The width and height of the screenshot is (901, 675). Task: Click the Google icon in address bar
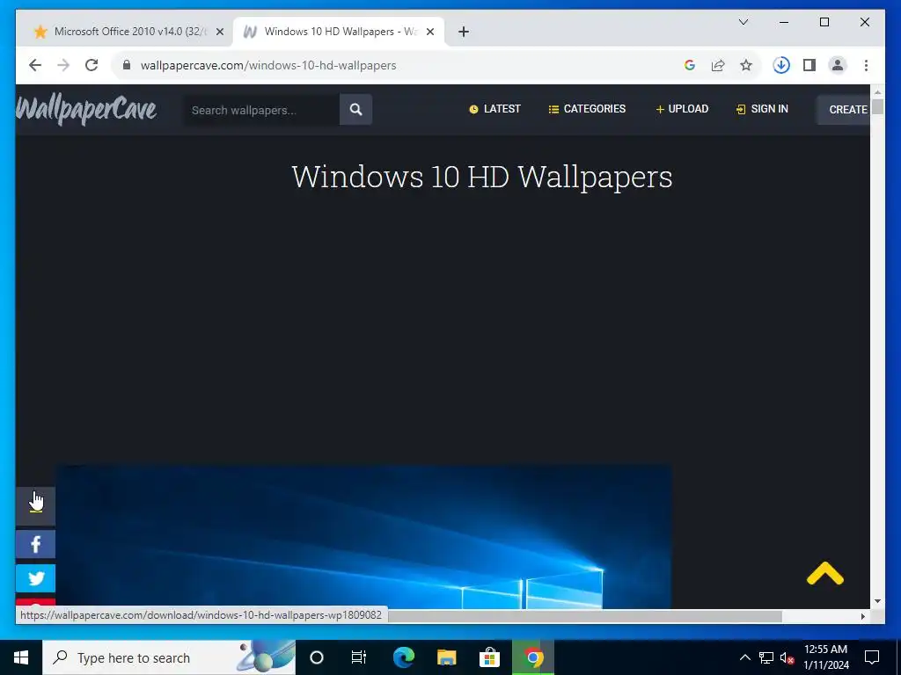(x=690, y=65)
